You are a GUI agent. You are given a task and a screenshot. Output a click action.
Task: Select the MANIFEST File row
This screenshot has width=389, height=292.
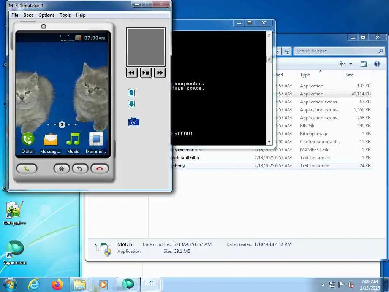click(272, 150)
